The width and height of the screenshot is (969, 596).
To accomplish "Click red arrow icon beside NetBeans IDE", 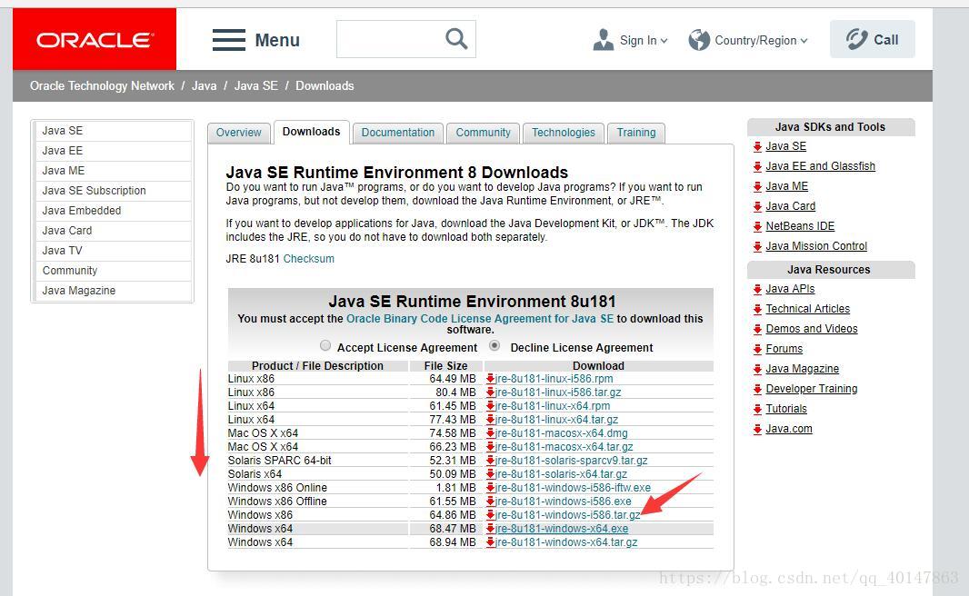I will [x=757, y=226].
